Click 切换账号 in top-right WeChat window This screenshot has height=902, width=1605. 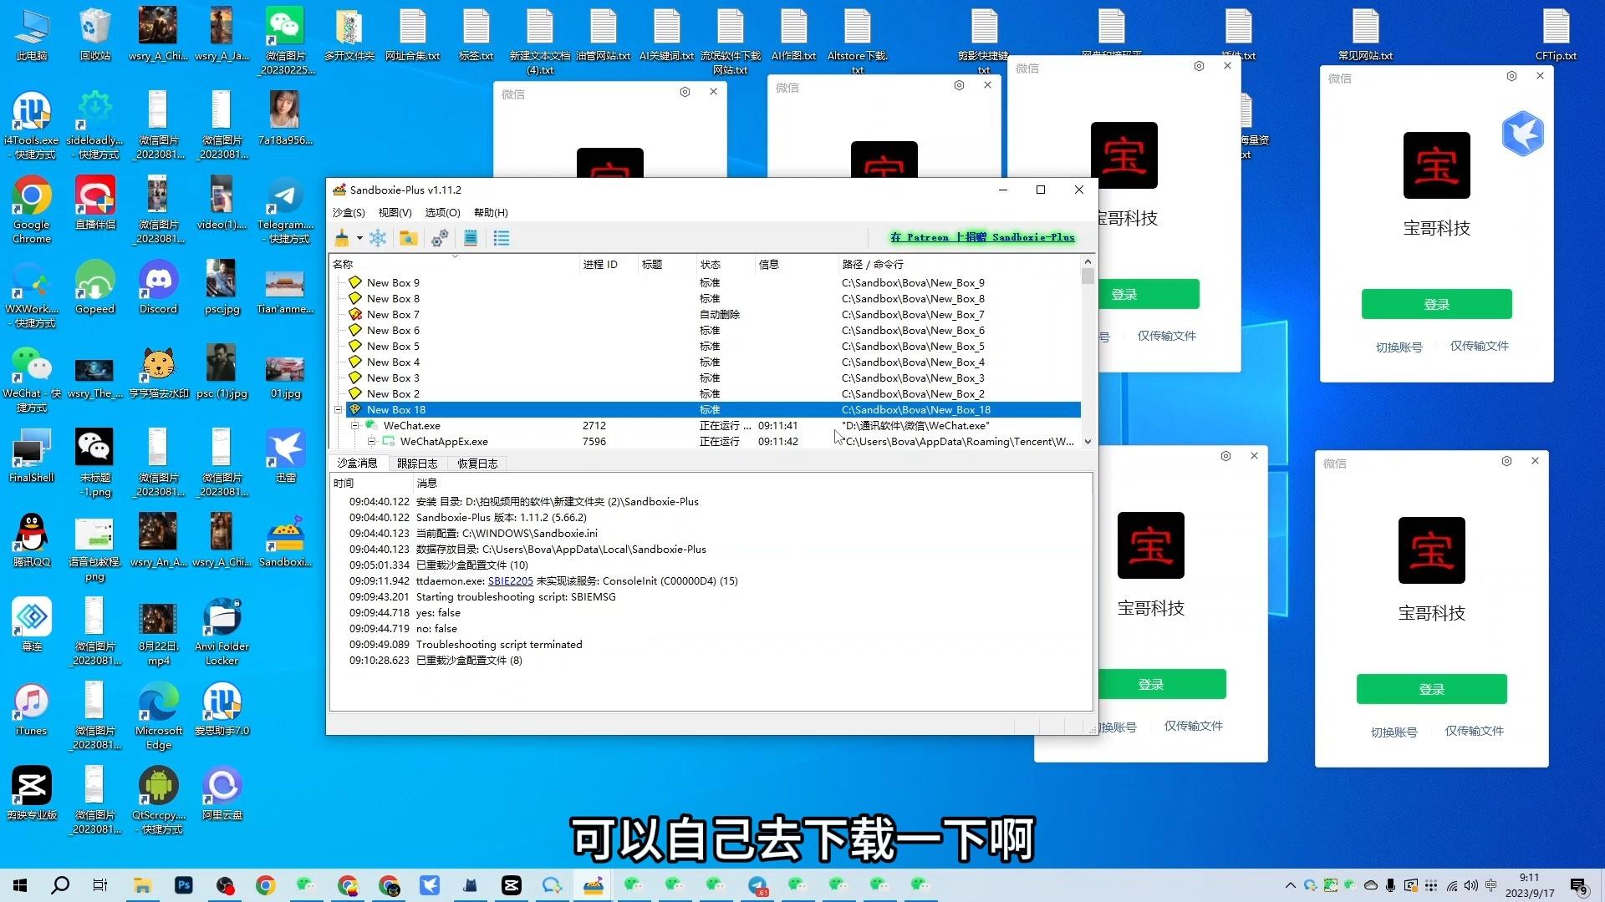1399,347
